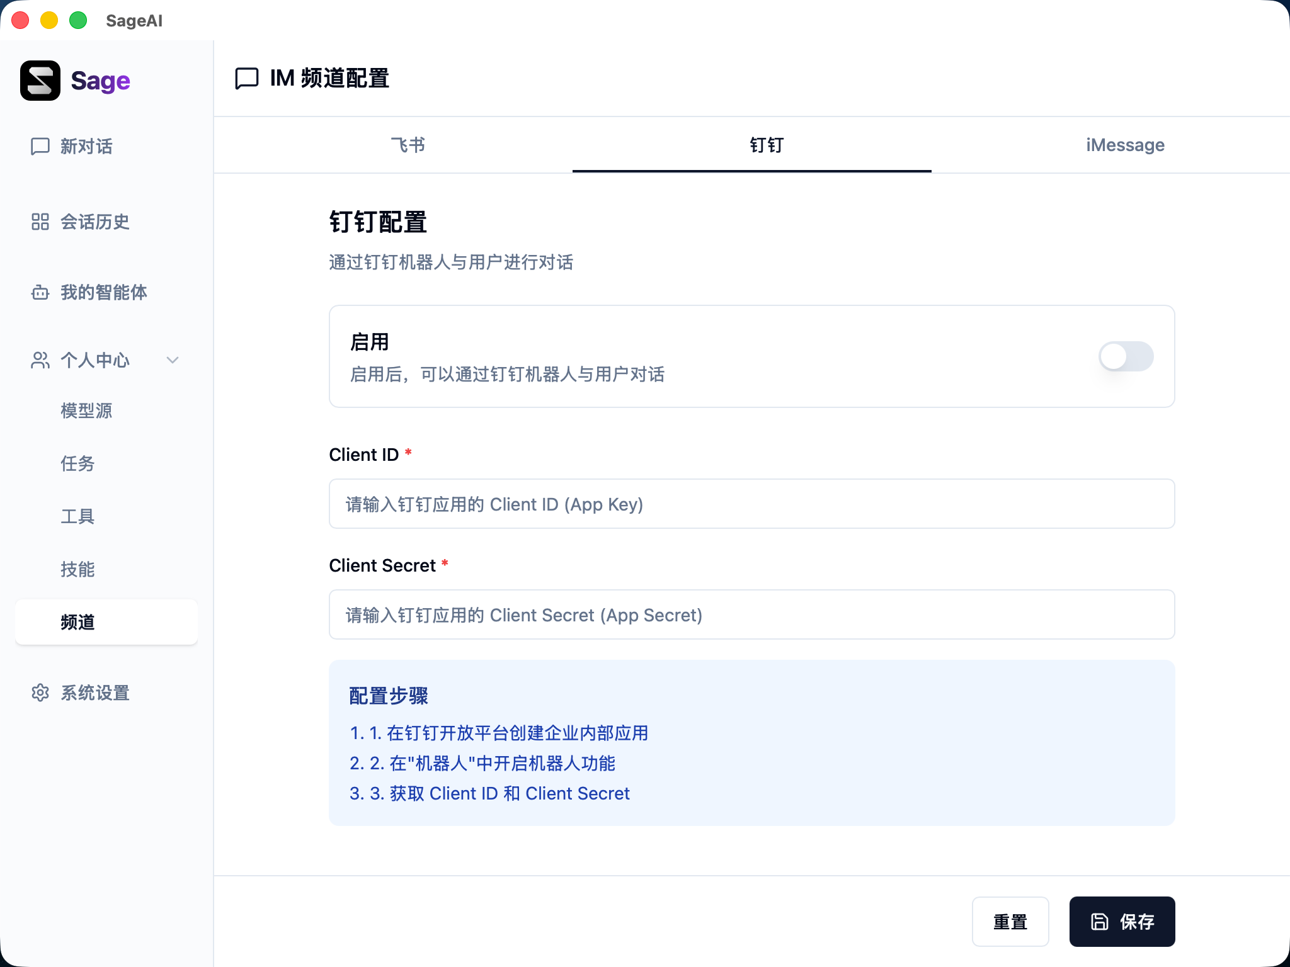The width and height of the screenshot is (1290, 967).
Task: Switch to the 飞书 tab
Action: coord(408,145)
